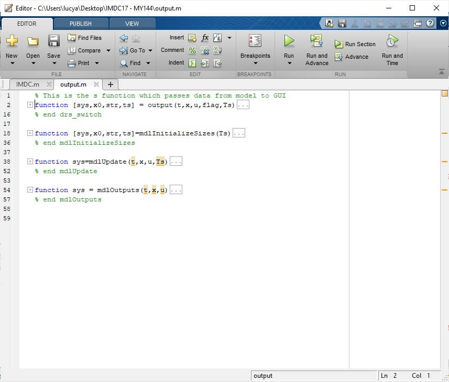This screenshot has width=449, height=382.
Task: Open Save dropdown arrow
Action: 54,63
